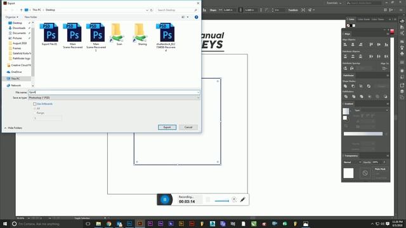The height and width of the screenshot is (228, 406).
Task: Select the Range radio button
Action: click(35, 113)
